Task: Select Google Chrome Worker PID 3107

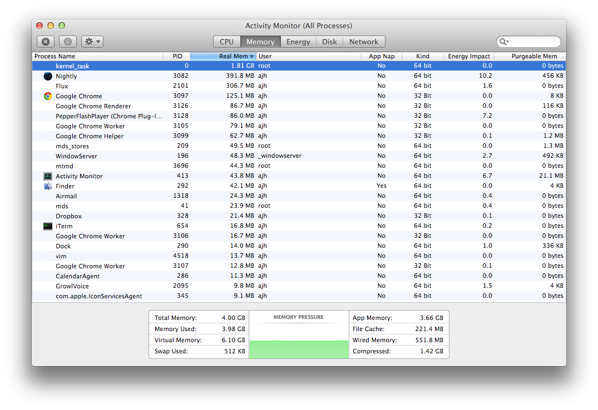Action: tap(299, 266)
